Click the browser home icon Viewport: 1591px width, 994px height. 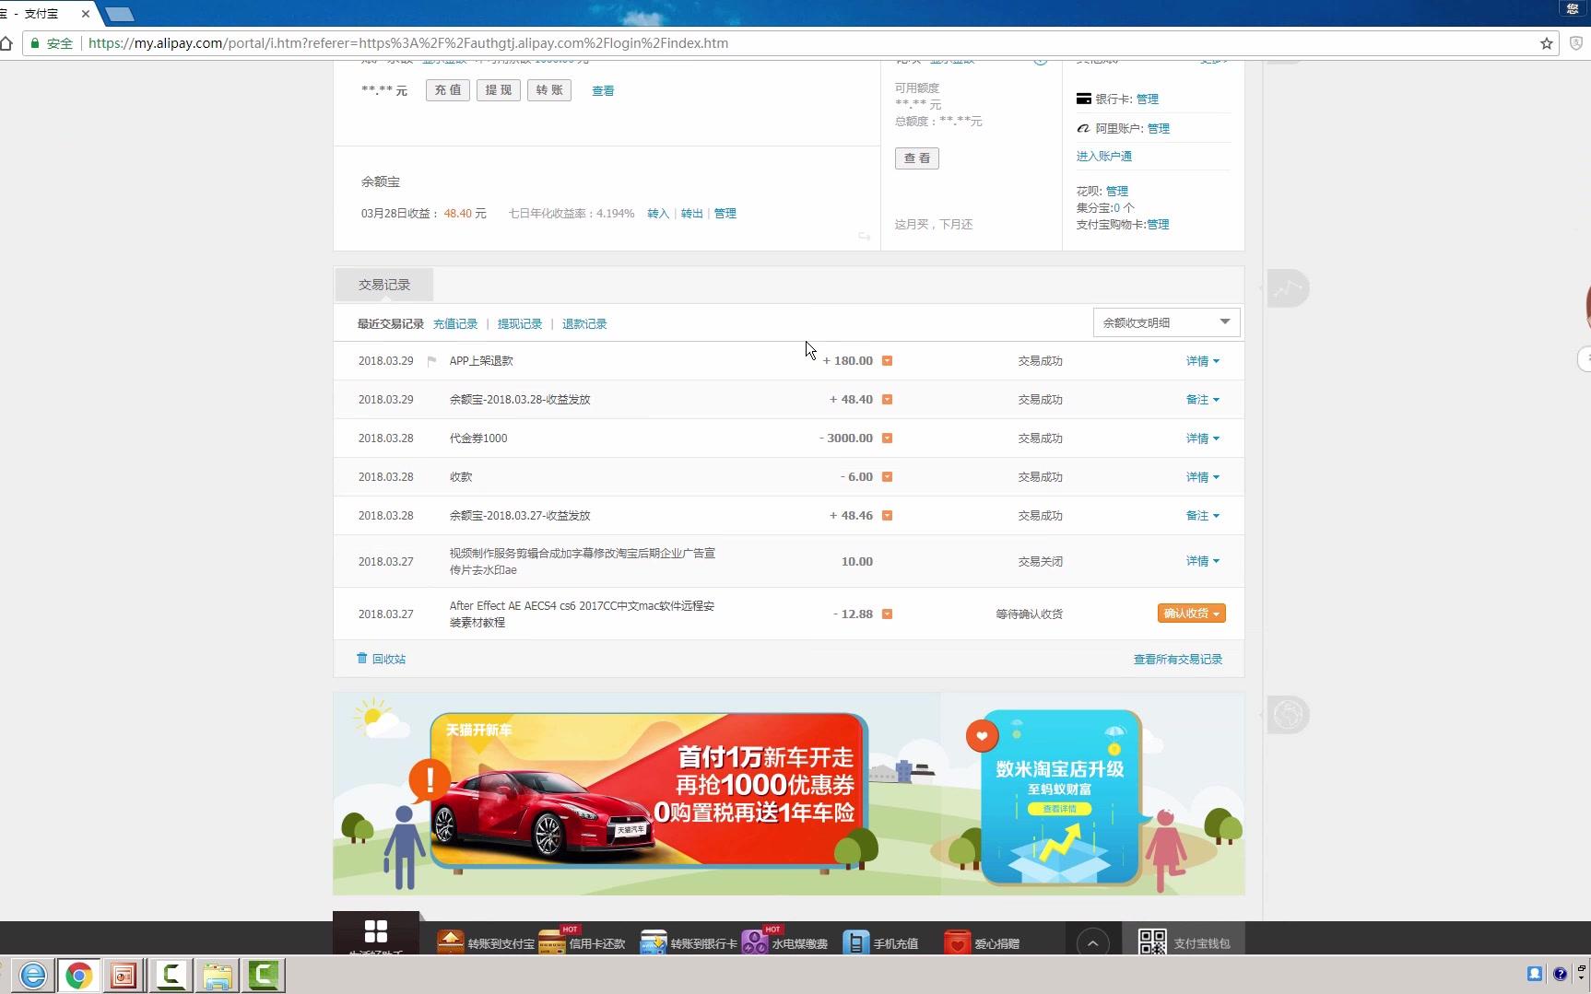click(6, 43)
